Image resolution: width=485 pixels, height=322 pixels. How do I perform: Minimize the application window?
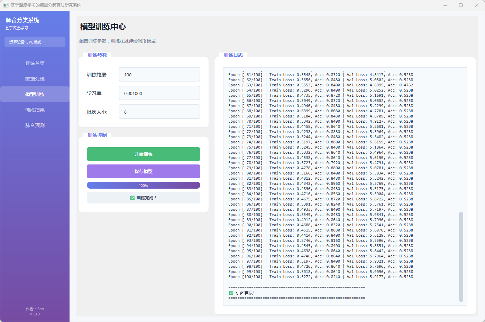(x=445, y=5)
